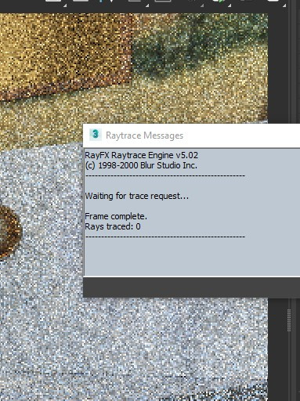Click the white toolbar icon at far top right

pos(273,1)
